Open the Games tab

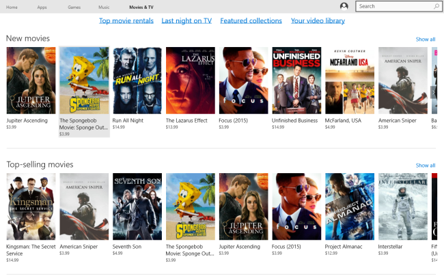(74, 7)
